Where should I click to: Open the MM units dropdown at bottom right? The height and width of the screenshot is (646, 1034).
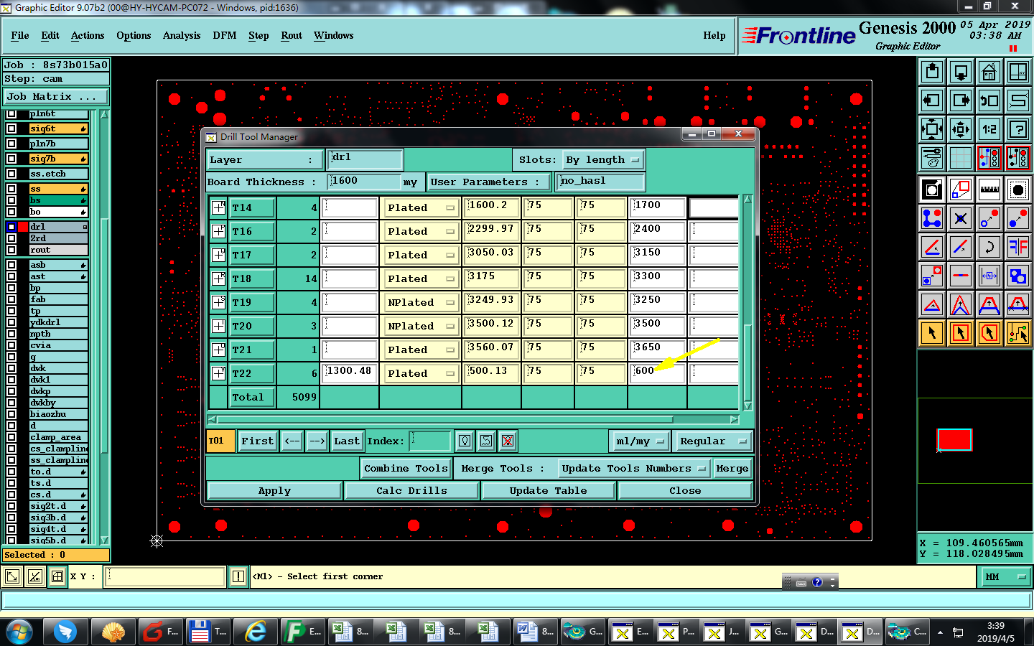click(1005, 576)
